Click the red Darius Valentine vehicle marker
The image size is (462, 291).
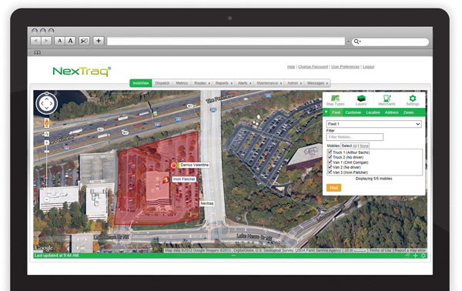(x=173, y=166)
